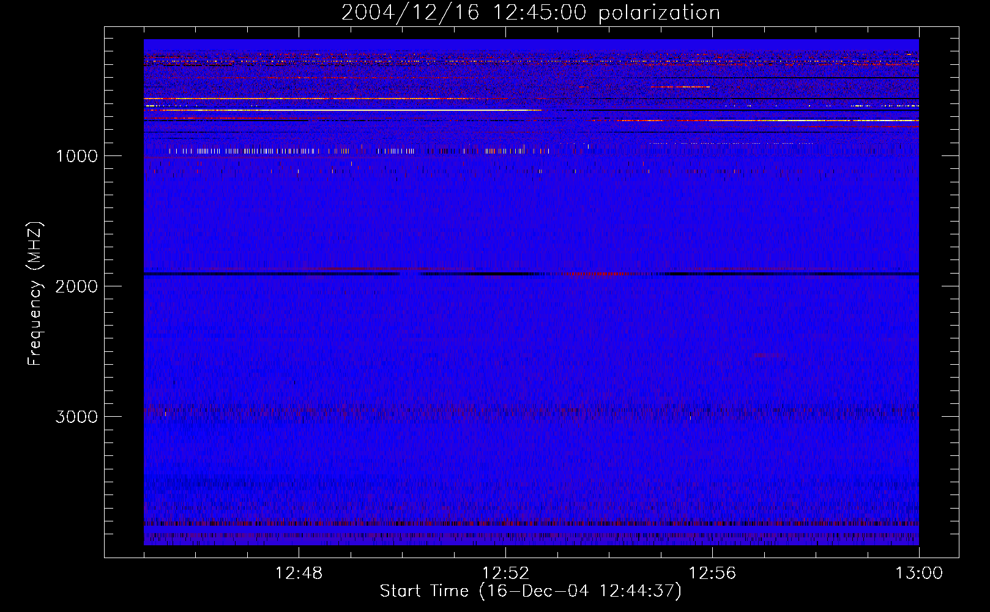Click the 2000 frequency tick label
The height and width of the screenshot is (612, 990).
76,286
